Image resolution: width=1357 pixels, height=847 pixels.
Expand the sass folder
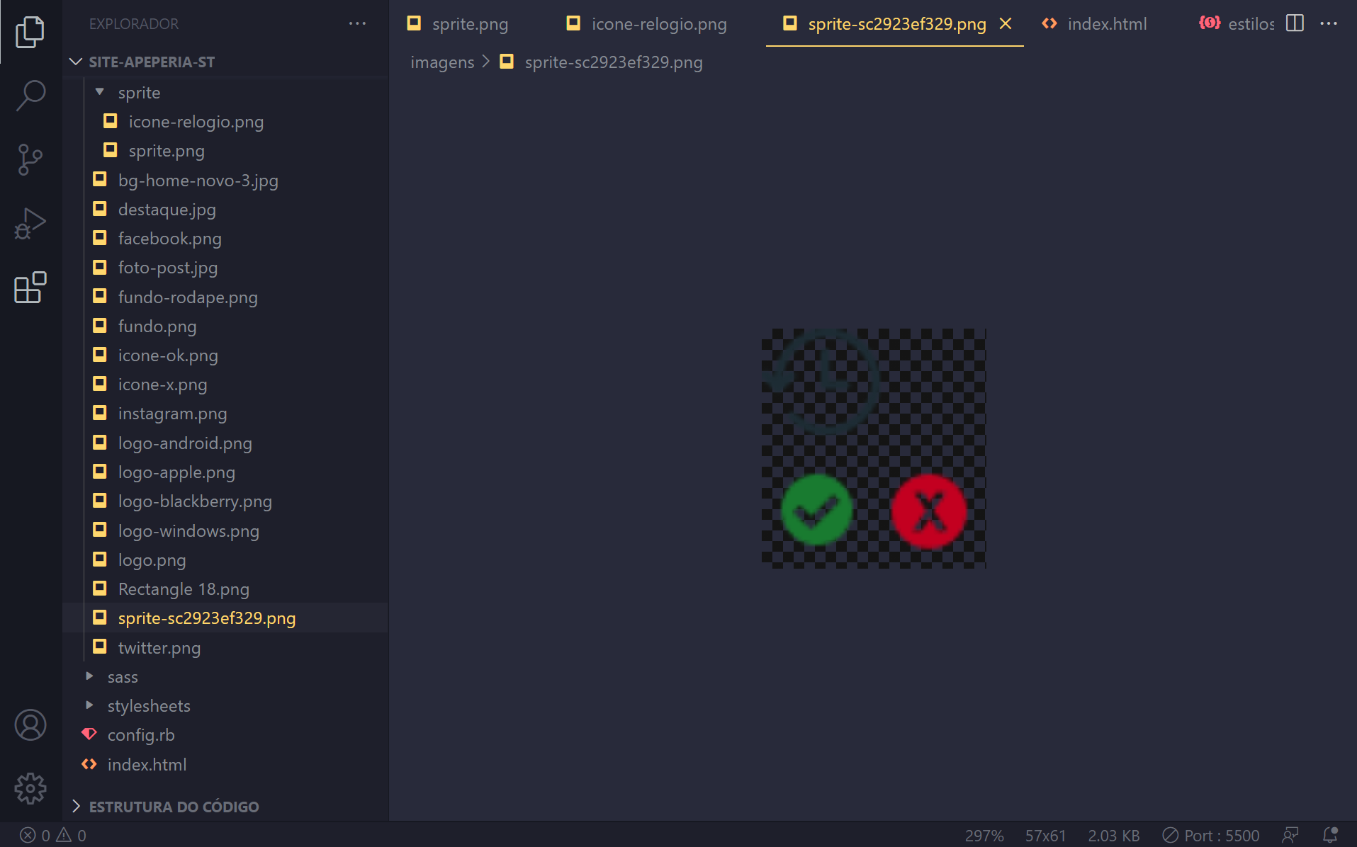pos(123,677)
